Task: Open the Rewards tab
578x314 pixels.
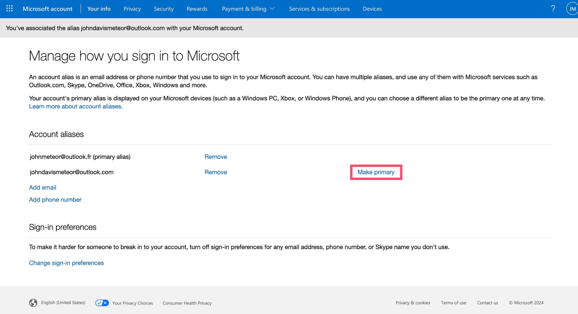Action: coord(197,9)
